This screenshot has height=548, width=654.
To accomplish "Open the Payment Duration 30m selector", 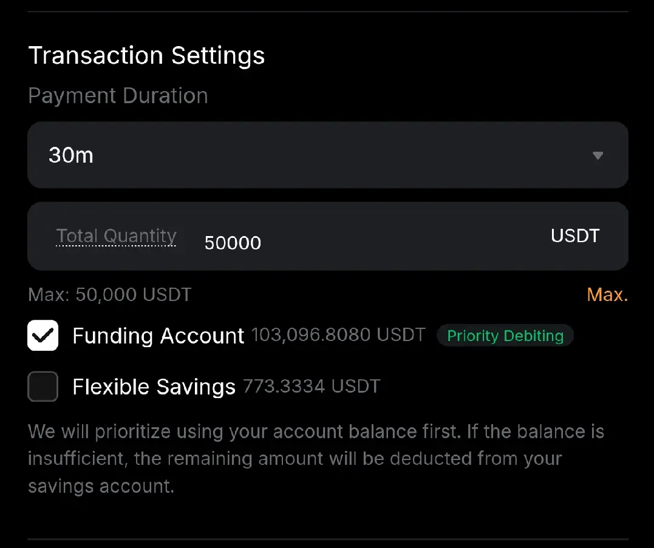I will coord(328,155).
